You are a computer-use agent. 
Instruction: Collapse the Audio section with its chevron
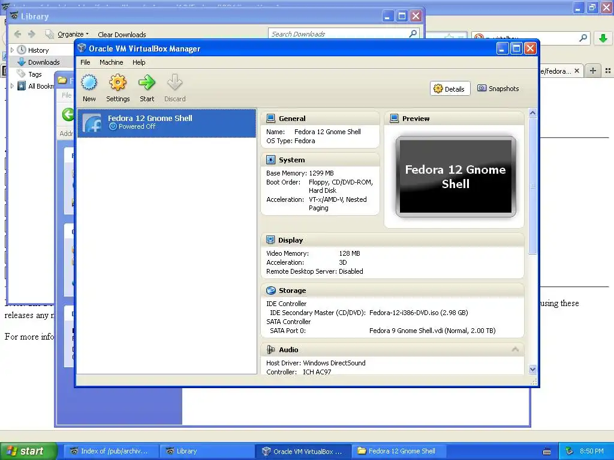pos(515,349)
